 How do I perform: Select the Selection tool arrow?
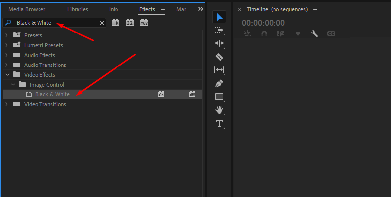(x=219, y=17)
